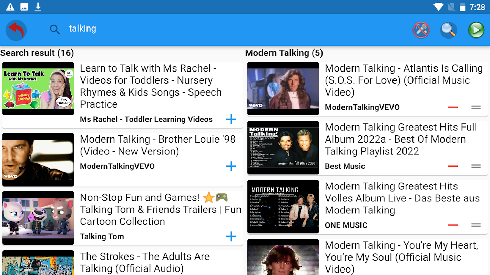Tap the 'Modern Talking (5)' playlist heading

pyautogui.click(x=284, y=53)
